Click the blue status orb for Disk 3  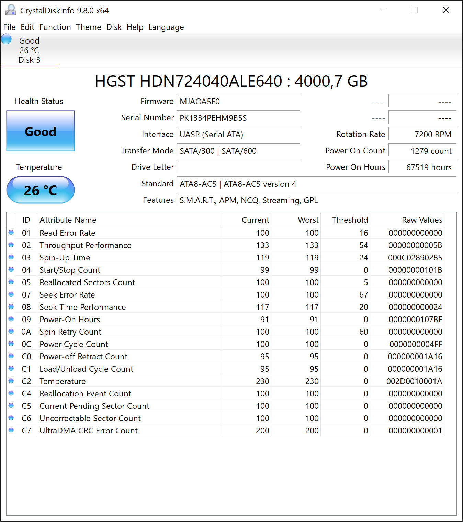7,39
